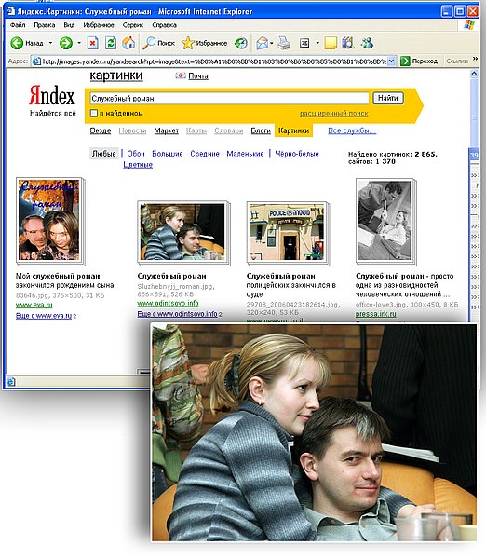Click the Yandex logo

tap(52, 95)
